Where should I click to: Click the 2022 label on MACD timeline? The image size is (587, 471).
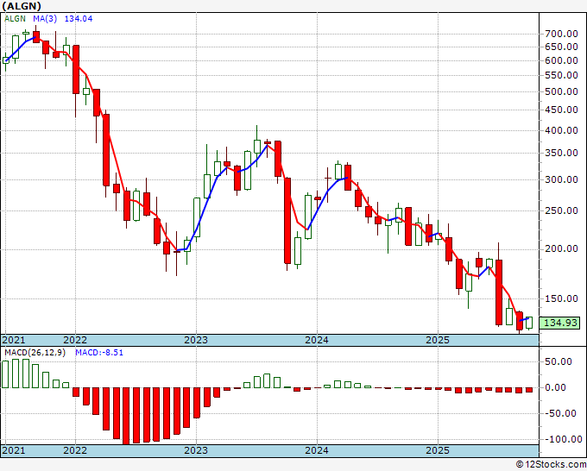(75, 450)
